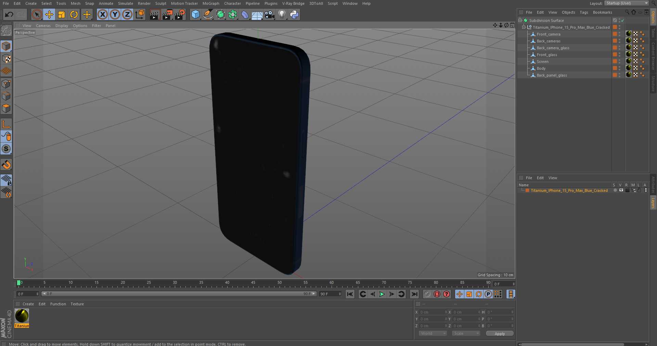Go to start of animation
The image size is (657, 346).
(x=350, y=294)
